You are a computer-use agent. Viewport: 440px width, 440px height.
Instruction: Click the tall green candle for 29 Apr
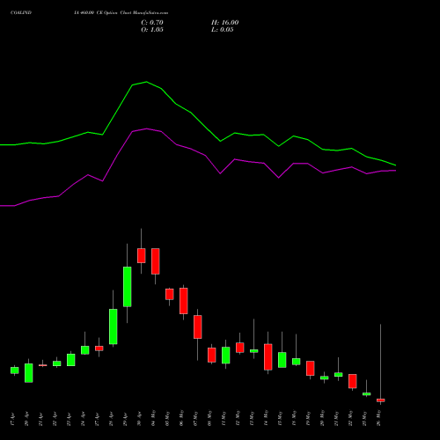[127, 287]
